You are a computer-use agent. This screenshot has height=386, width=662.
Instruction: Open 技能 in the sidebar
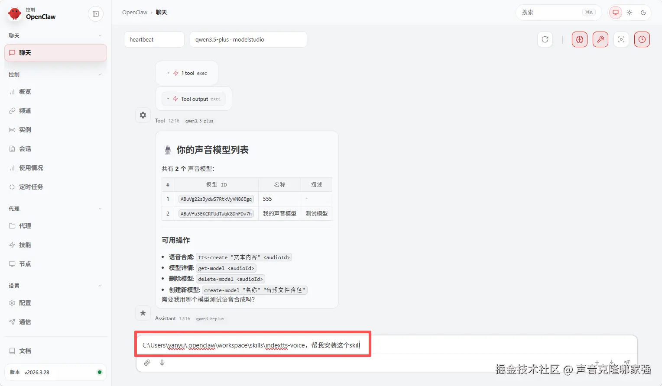[25, 244]
